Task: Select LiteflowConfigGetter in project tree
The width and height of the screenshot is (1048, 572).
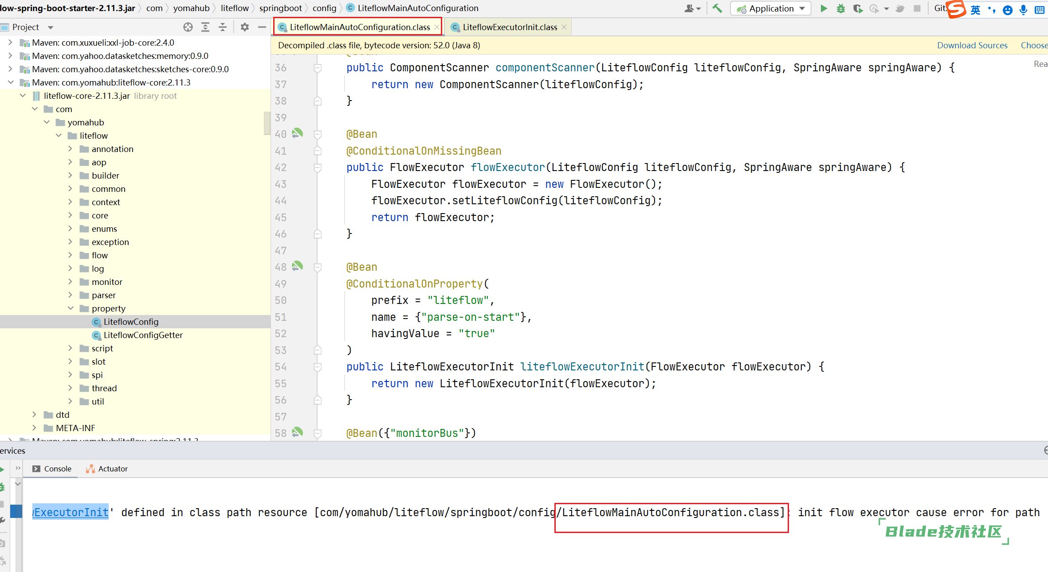Action: pos(143,335)
